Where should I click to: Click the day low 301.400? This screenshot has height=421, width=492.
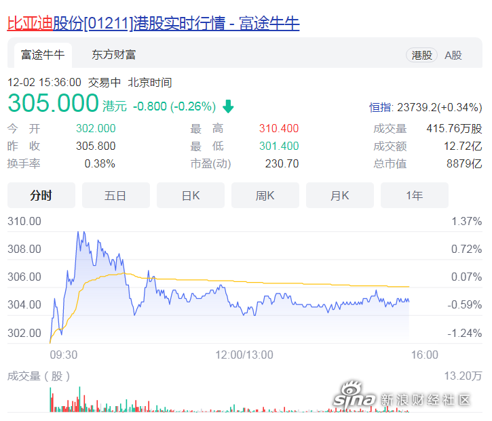279,146
